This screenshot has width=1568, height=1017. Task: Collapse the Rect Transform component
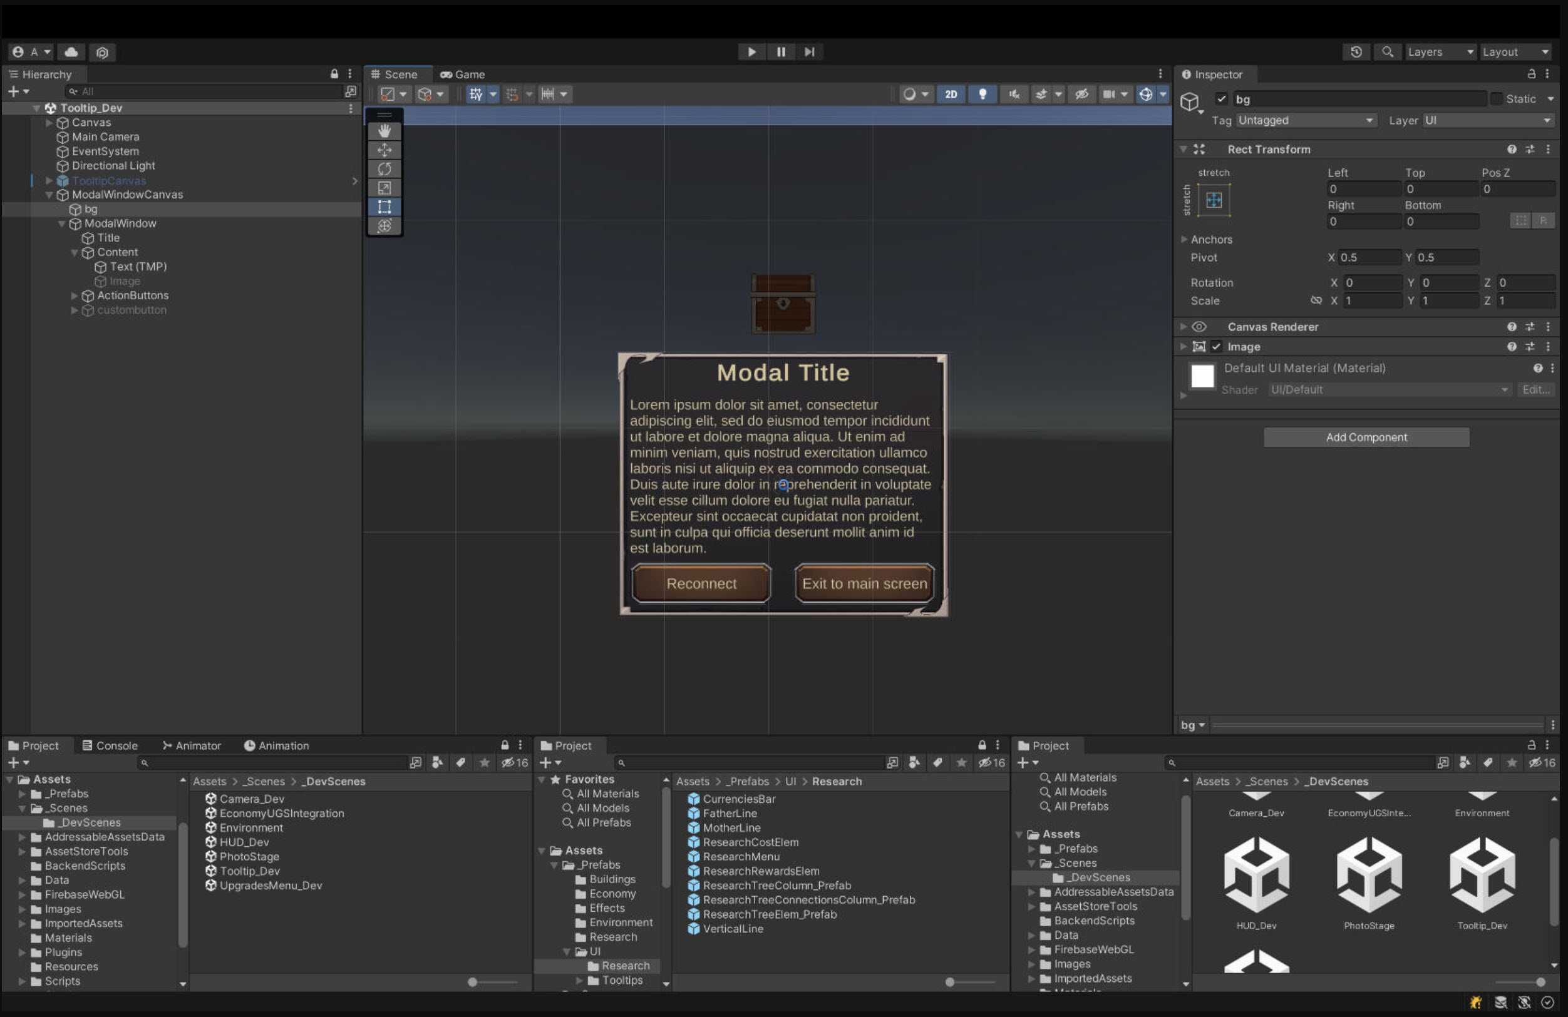coord(1184,150)
